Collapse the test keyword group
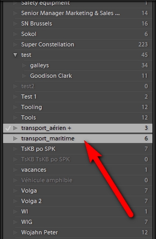Screen dimensions: 156x239 (15, 55)
